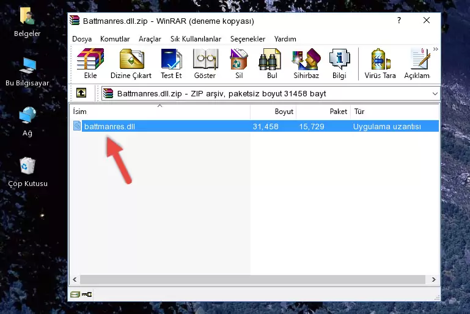Click the key password status icon

click(87, 294)
